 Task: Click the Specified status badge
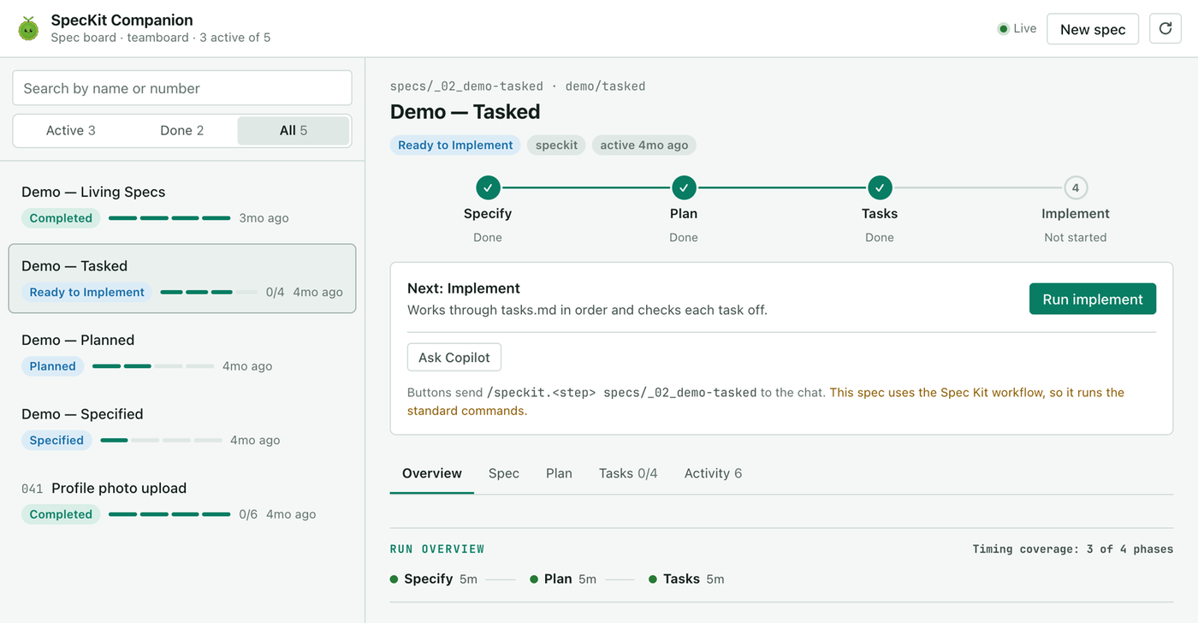click(x=56, y=440)
